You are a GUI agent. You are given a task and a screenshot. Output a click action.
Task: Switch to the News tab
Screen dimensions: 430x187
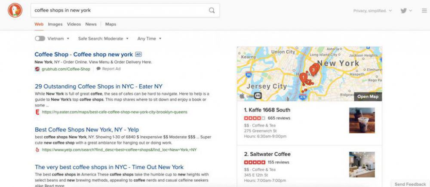click(x=91, y=24)
